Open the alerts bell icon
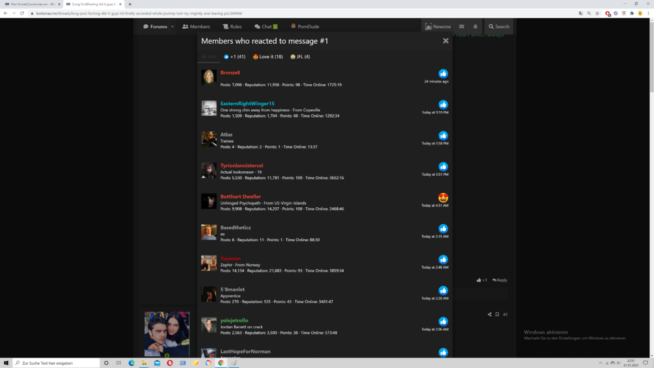 click(x=475, y=26)
